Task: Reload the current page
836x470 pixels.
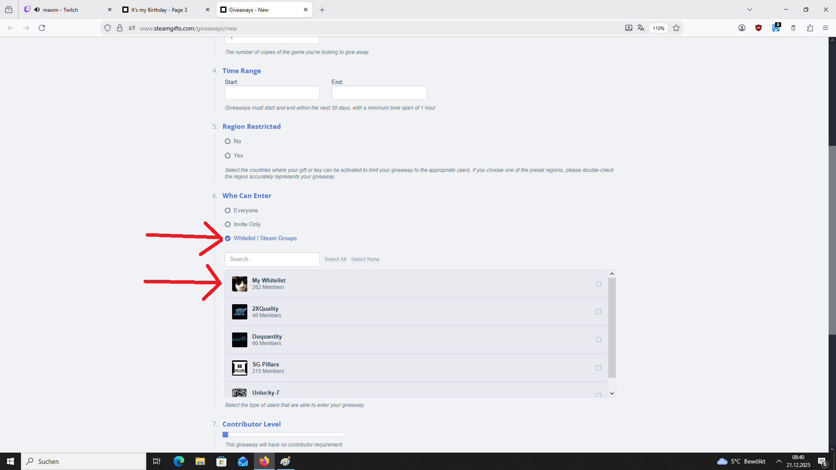Action: 42,28
